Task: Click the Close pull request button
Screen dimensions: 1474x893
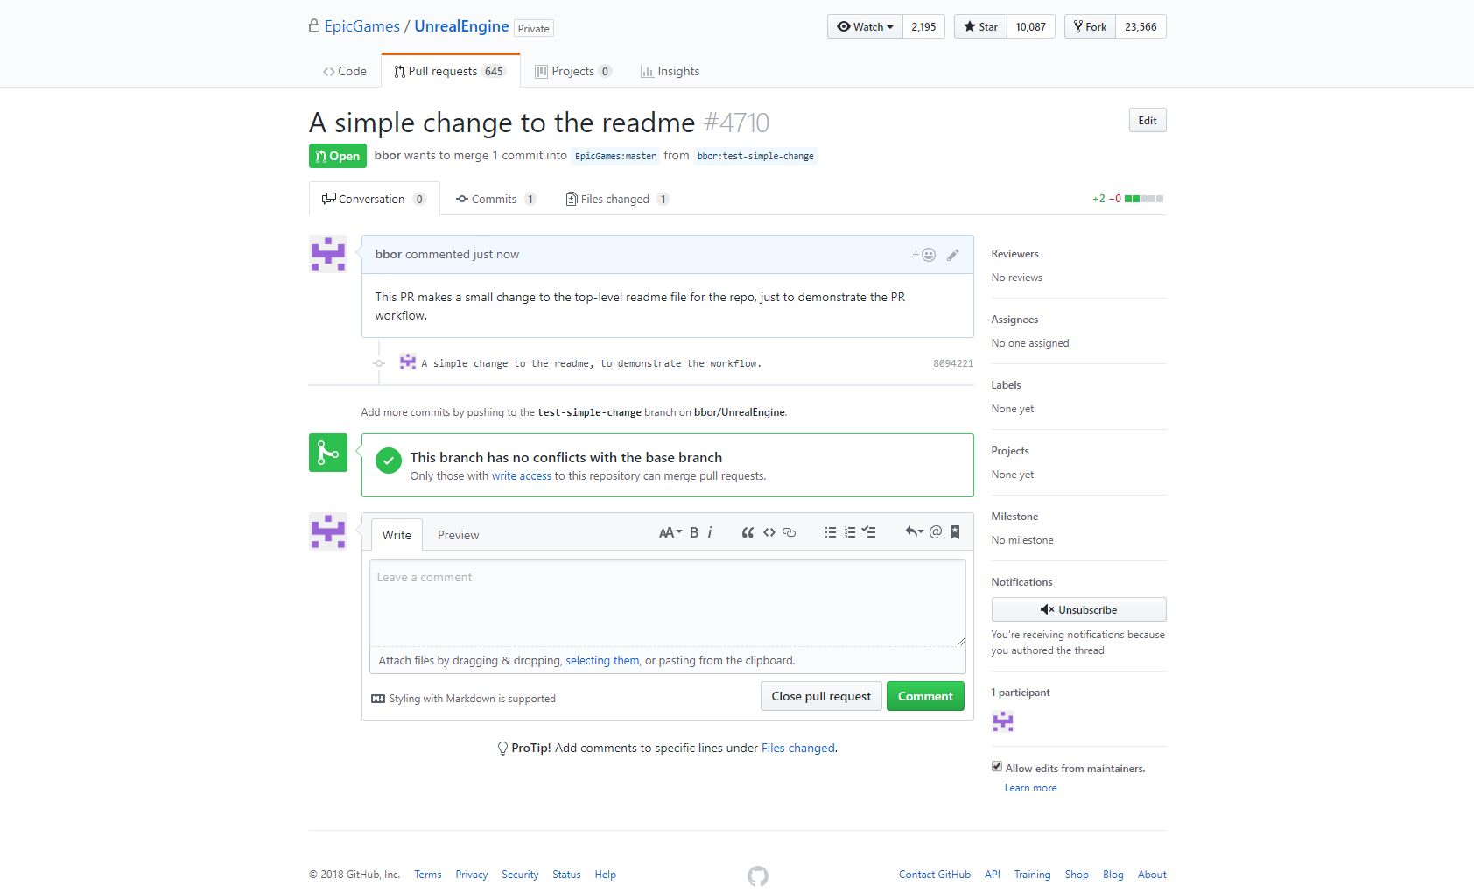Action: pos(821,696)
